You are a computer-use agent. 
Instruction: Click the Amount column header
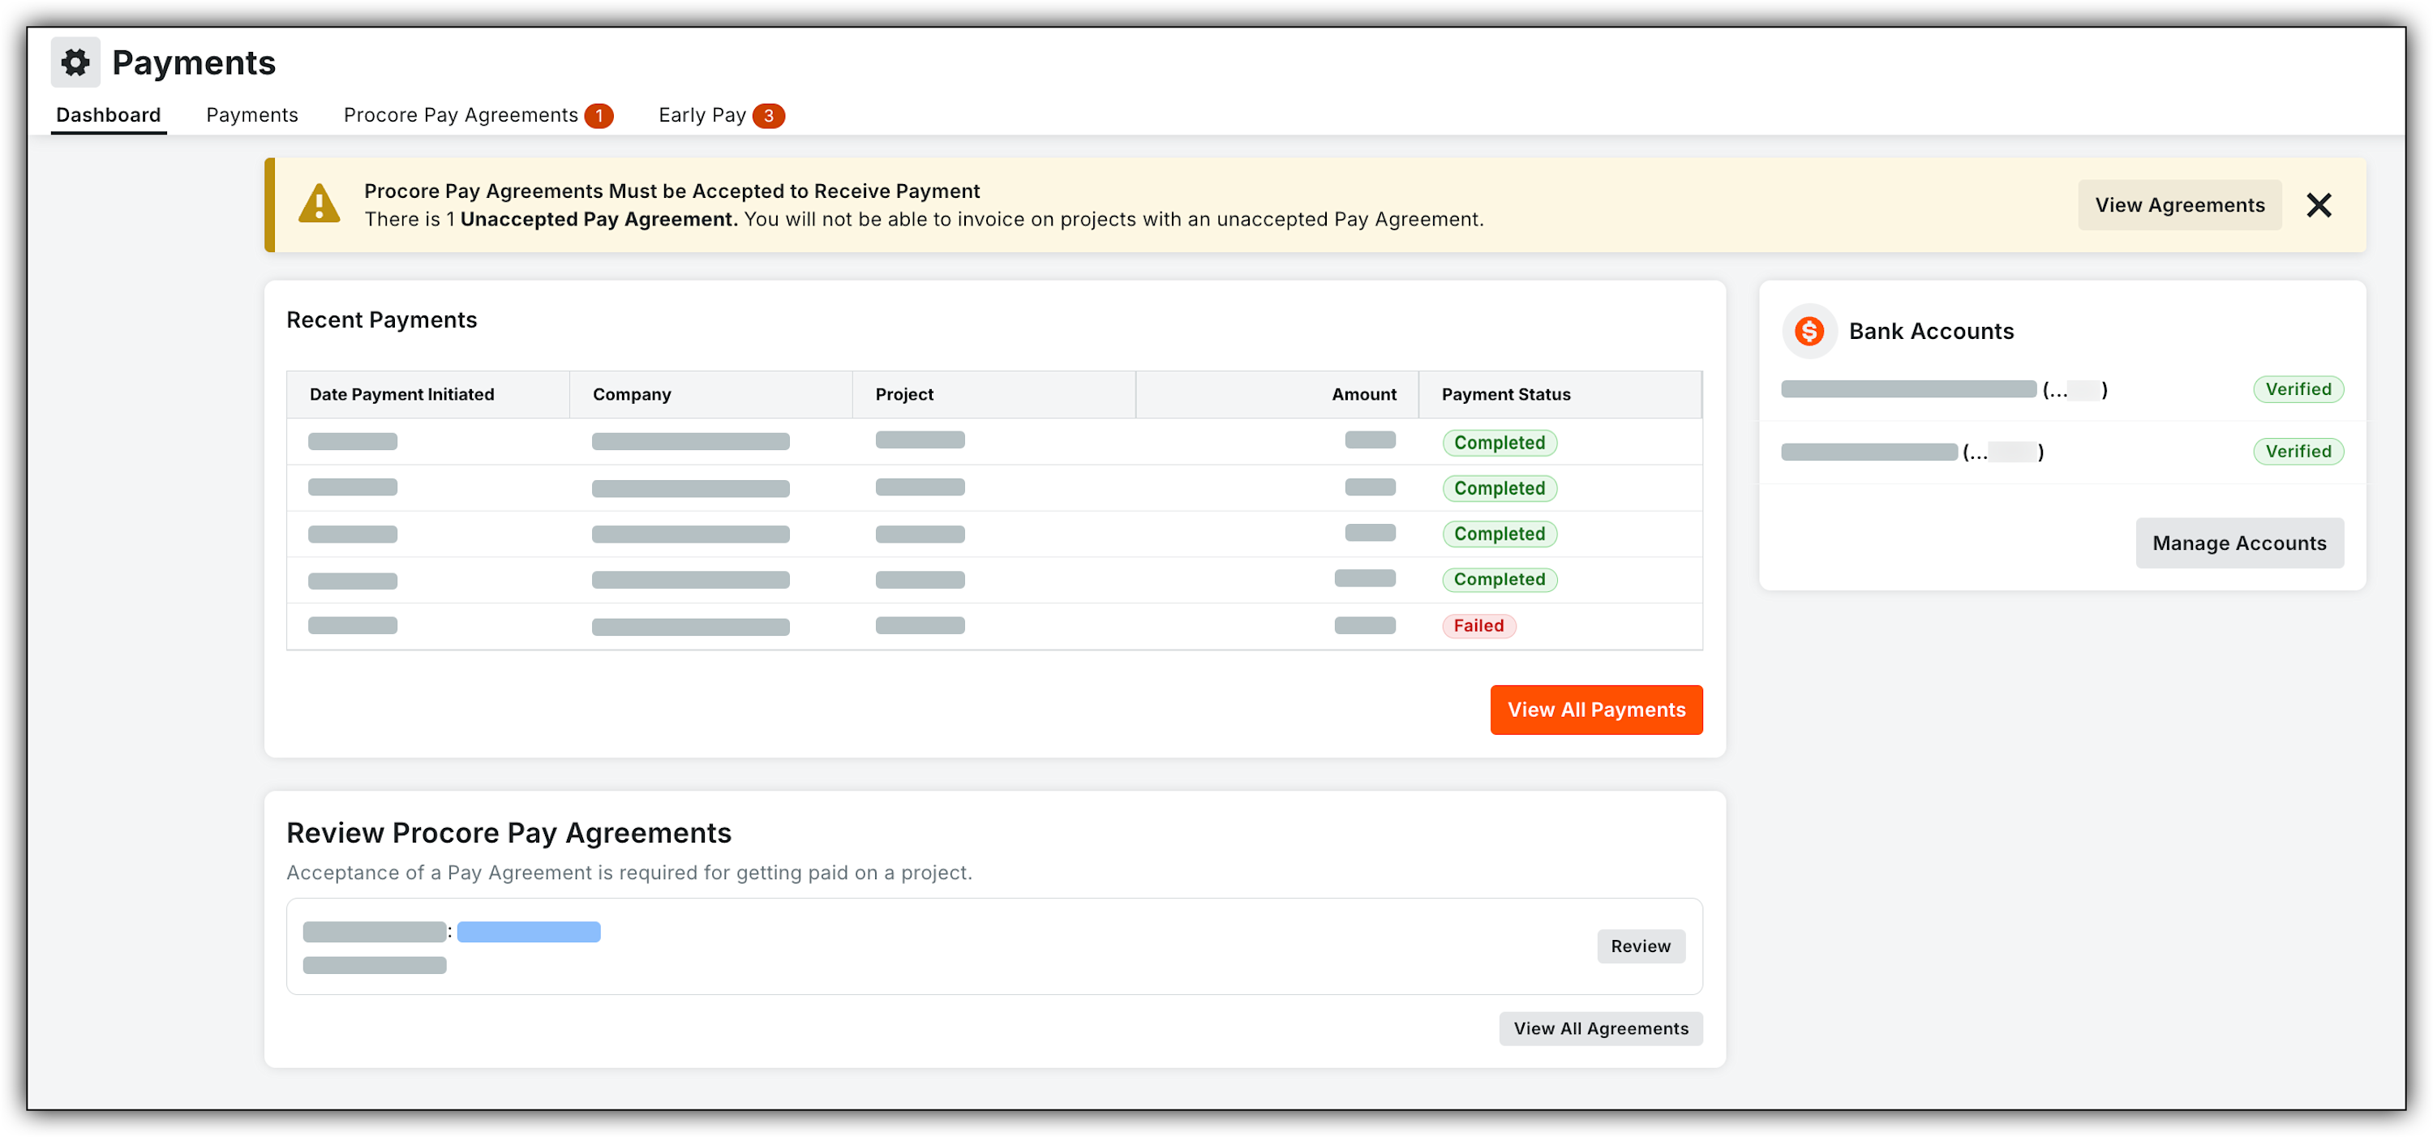1277,395
